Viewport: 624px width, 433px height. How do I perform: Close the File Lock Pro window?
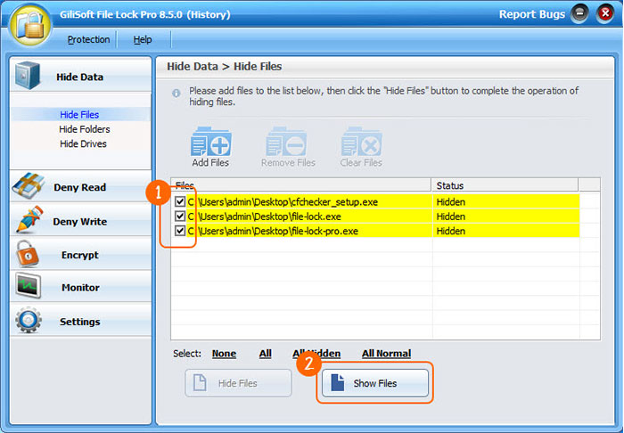click(605, 14)
